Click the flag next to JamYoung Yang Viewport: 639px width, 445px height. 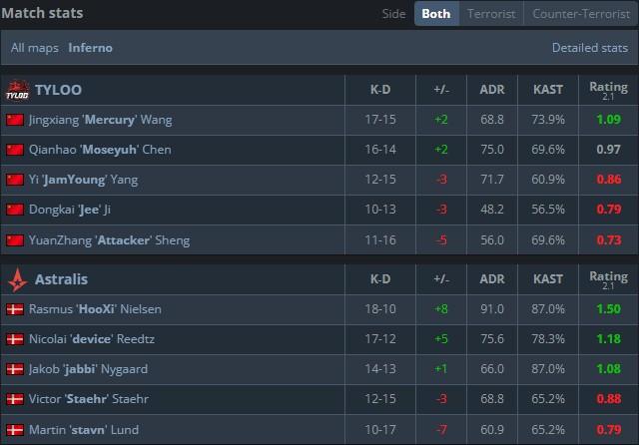15,180
